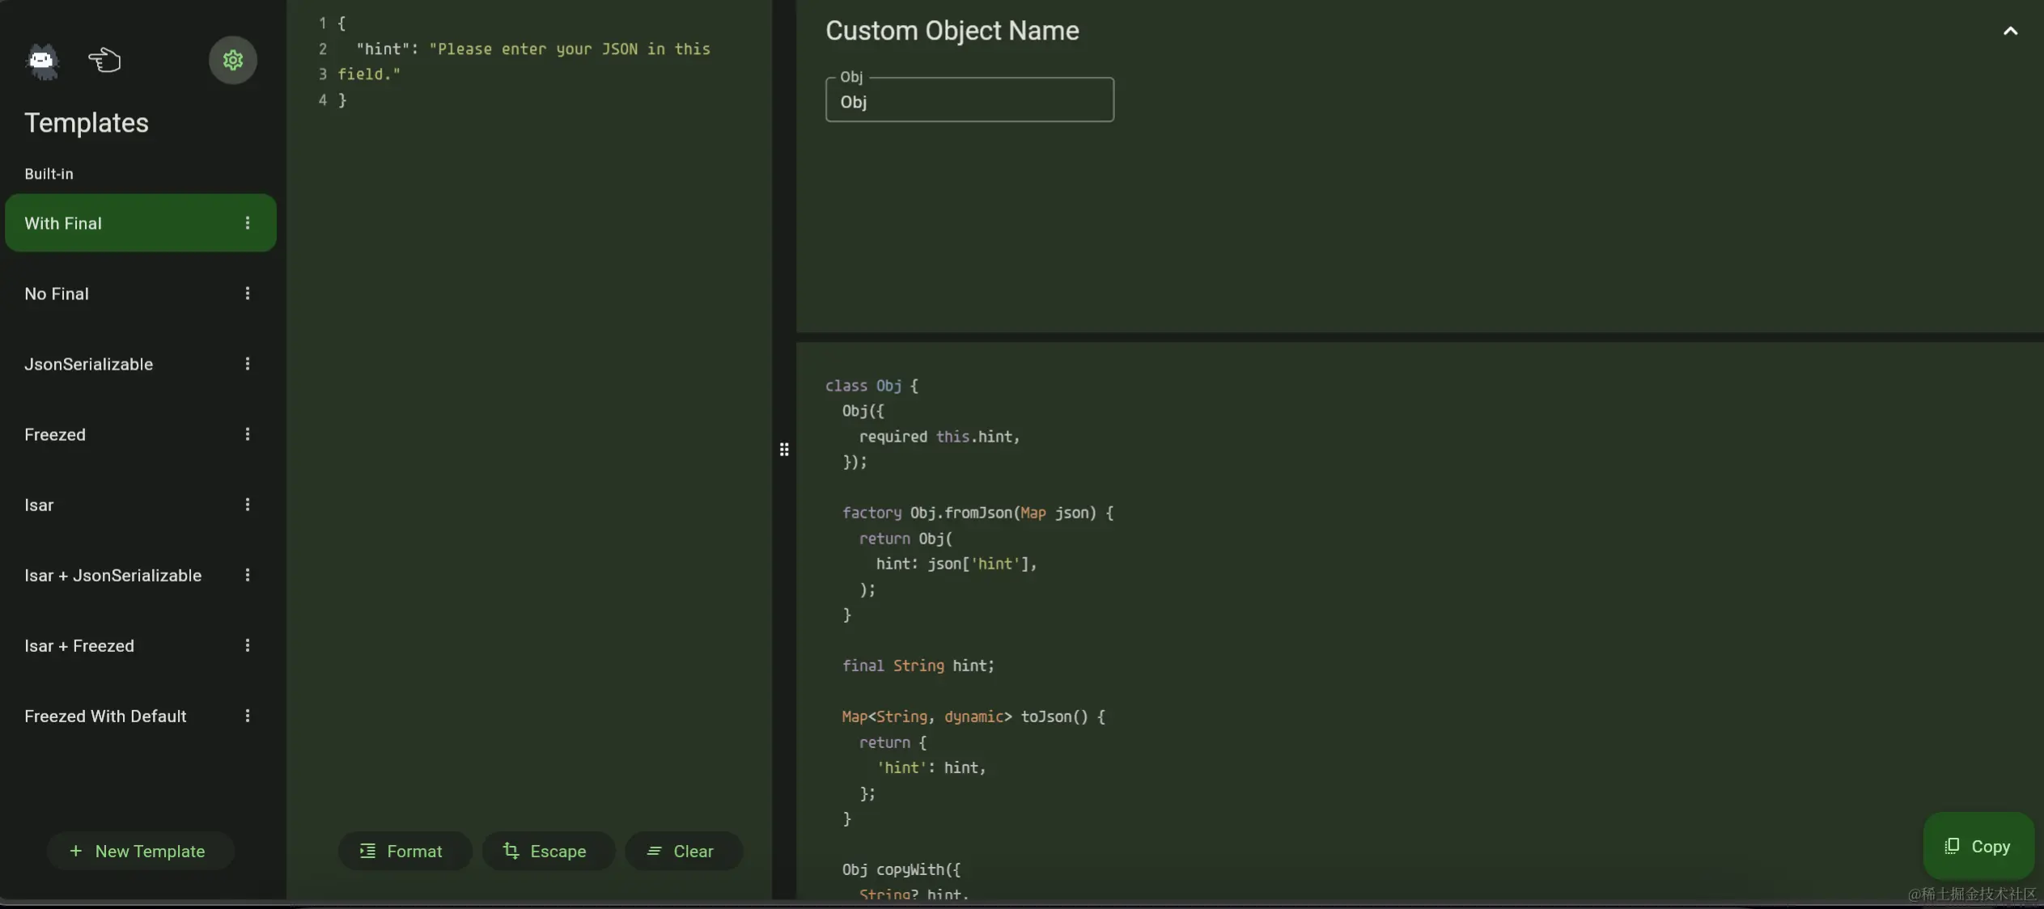Screen dimensions: 2044x909
Task: Select the Isar + JsonSerializable template
Action: coord(141,575)
